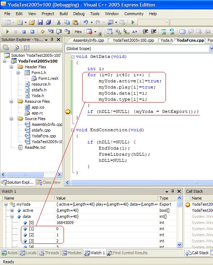Switch to YodaTest2005v100.cpp editor tab
The height and width of the screenshot is (265, 213).
tap(133, 40)
